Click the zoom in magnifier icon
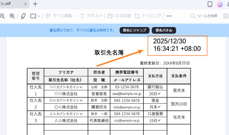 (12, 16)
